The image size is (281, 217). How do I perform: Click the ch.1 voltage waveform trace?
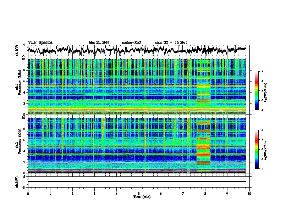click(x=137, y=50)
